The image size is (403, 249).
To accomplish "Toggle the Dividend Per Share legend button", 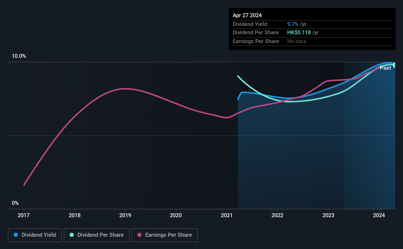I will point(97,235).
